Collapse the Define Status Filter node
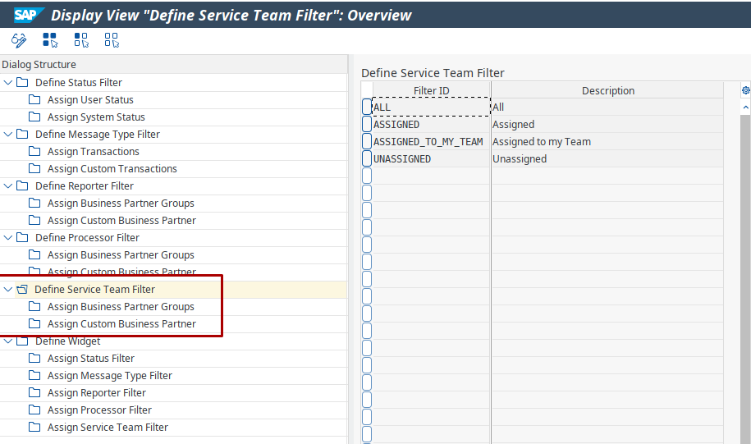751x444 pixels. click(8, 83)
